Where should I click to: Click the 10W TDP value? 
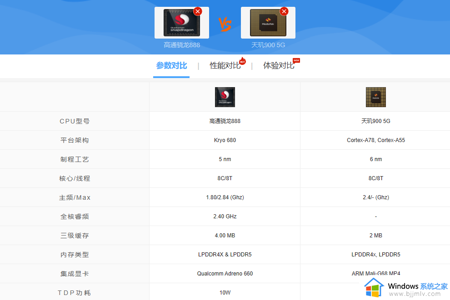pos(225,293)
